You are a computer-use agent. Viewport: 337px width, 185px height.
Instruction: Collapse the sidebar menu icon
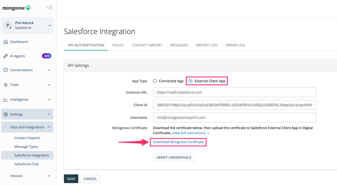point(50,8)
